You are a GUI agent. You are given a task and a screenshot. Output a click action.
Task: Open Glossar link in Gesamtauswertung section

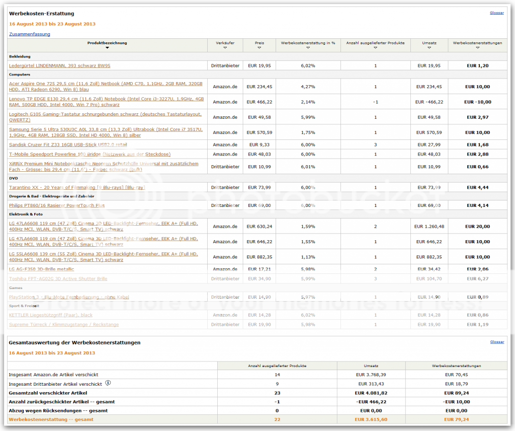click(x=496, y=342)
